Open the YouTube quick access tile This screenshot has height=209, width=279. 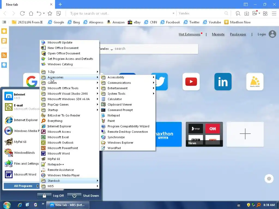[191, 82]
